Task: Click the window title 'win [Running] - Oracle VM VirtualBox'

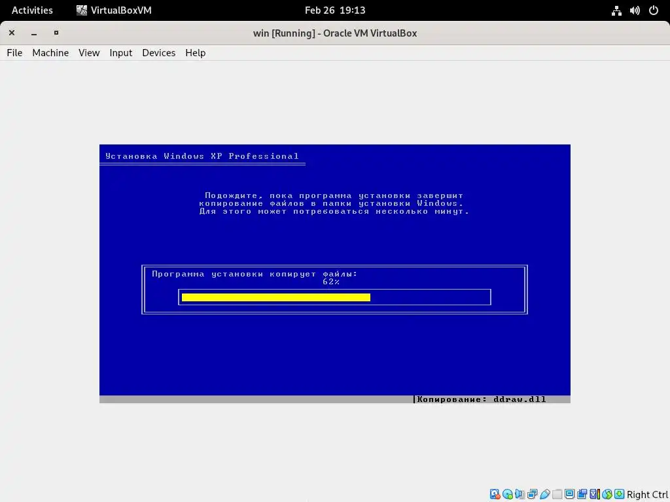Action: coord(335,33)
